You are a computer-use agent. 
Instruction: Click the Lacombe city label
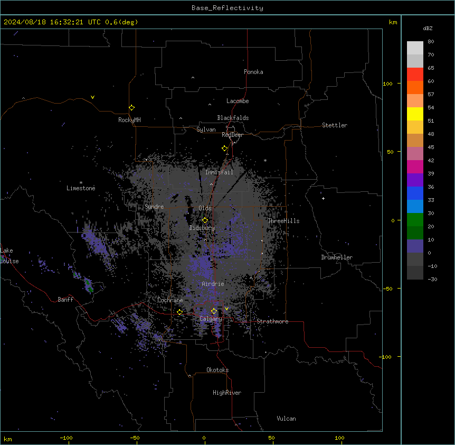tap(238, 101)
